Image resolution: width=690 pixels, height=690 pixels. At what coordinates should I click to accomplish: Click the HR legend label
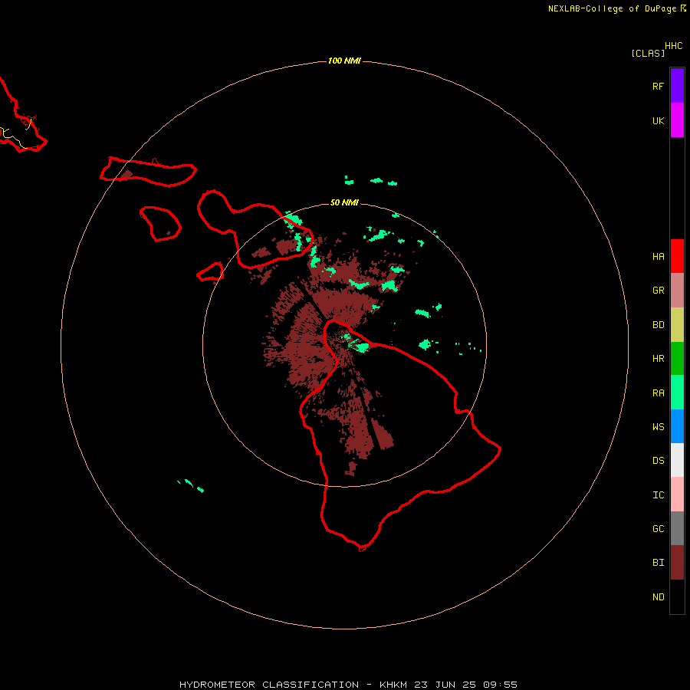pyautogui.click(x=658, y=359)
